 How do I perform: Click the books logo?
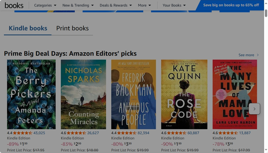click(14, 5)
